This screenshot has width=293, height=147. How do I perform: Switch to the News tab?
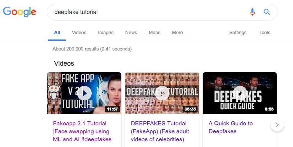[131, 33]
